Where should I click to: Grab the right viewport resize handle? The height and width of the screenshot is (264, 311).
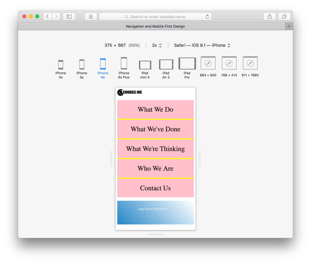200,159
